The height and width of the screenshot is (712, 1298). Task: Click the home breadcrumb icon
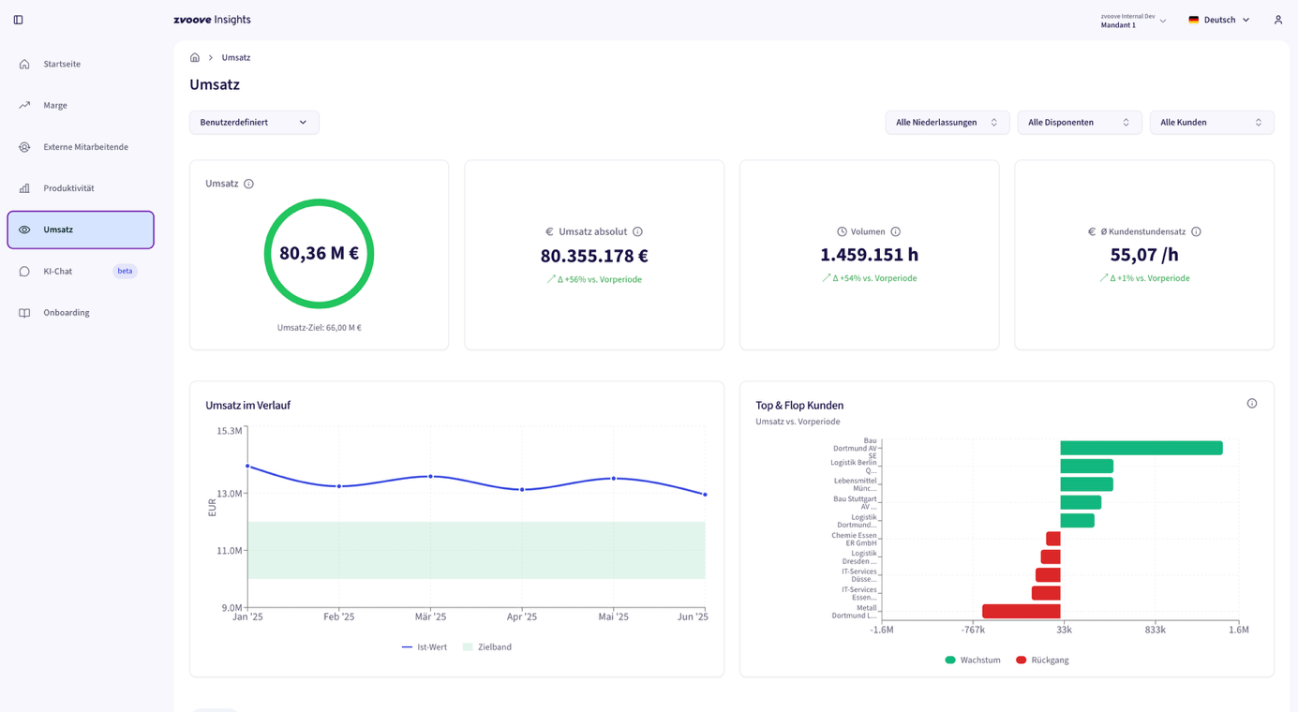point(195,58)
